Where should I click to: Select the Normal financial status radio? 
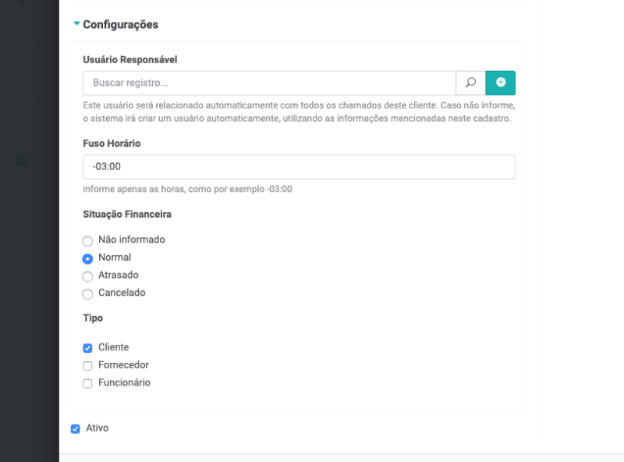[x=88, y=258]
